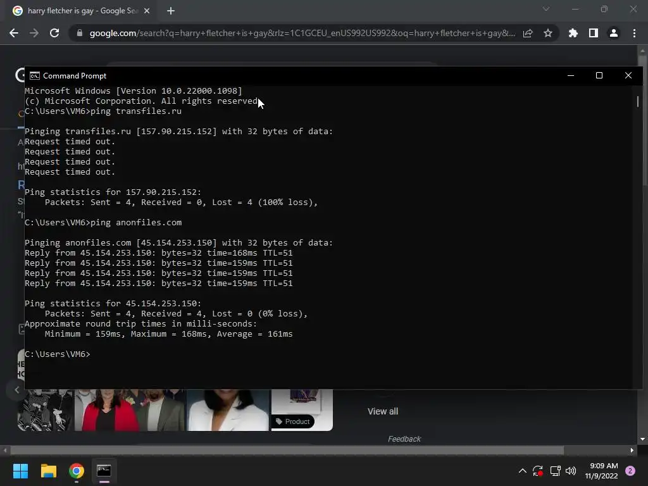The width and height of the screenshot is (648, 486).
Task: Select the Google Search browser tab
Action: 82,11
